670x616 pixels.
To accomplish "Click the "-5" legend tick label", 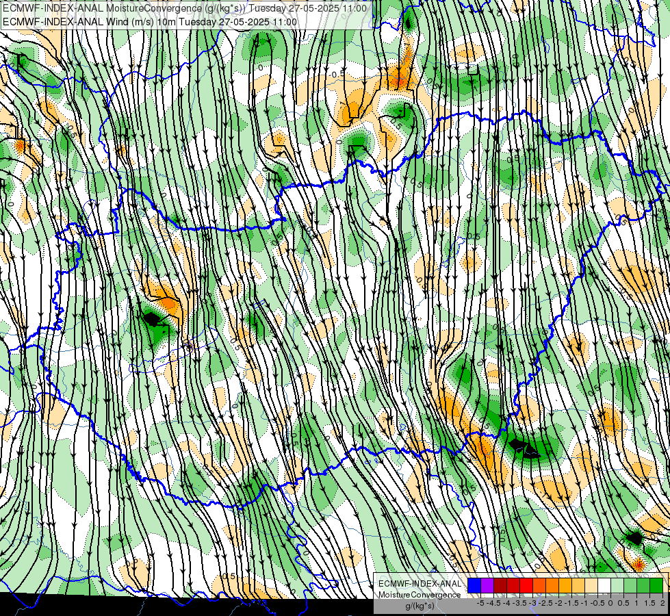I will 480,603.
